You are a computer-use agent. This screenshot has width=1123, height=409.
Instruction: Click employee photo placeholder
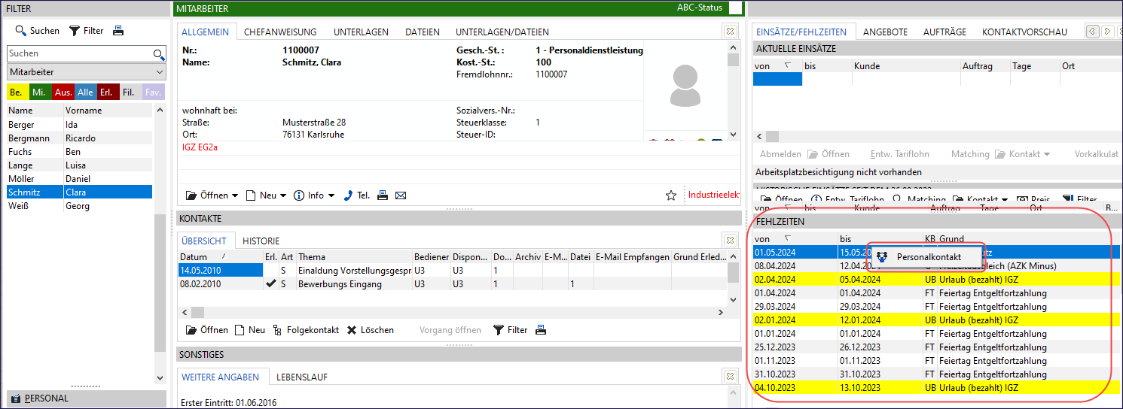[685, 86]
